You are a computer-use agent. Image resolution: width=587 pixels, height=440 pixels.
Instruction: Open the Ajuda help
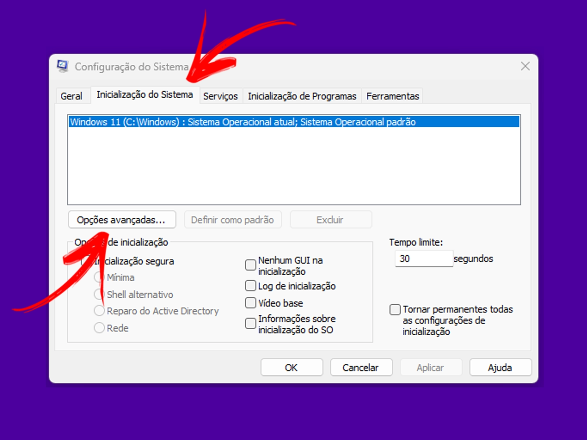(x=500, y=367)
